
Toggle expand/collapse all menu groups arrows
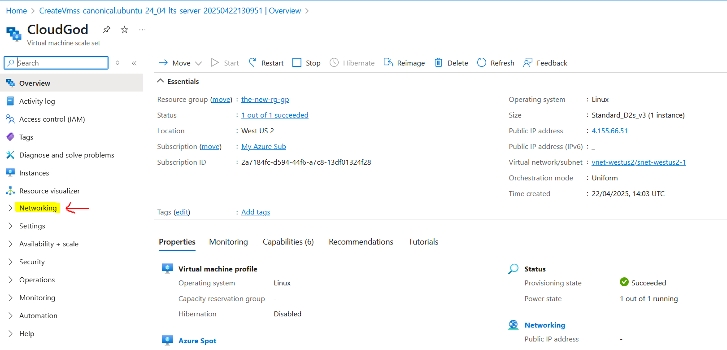pyautogui.click(x=118, y=63)
